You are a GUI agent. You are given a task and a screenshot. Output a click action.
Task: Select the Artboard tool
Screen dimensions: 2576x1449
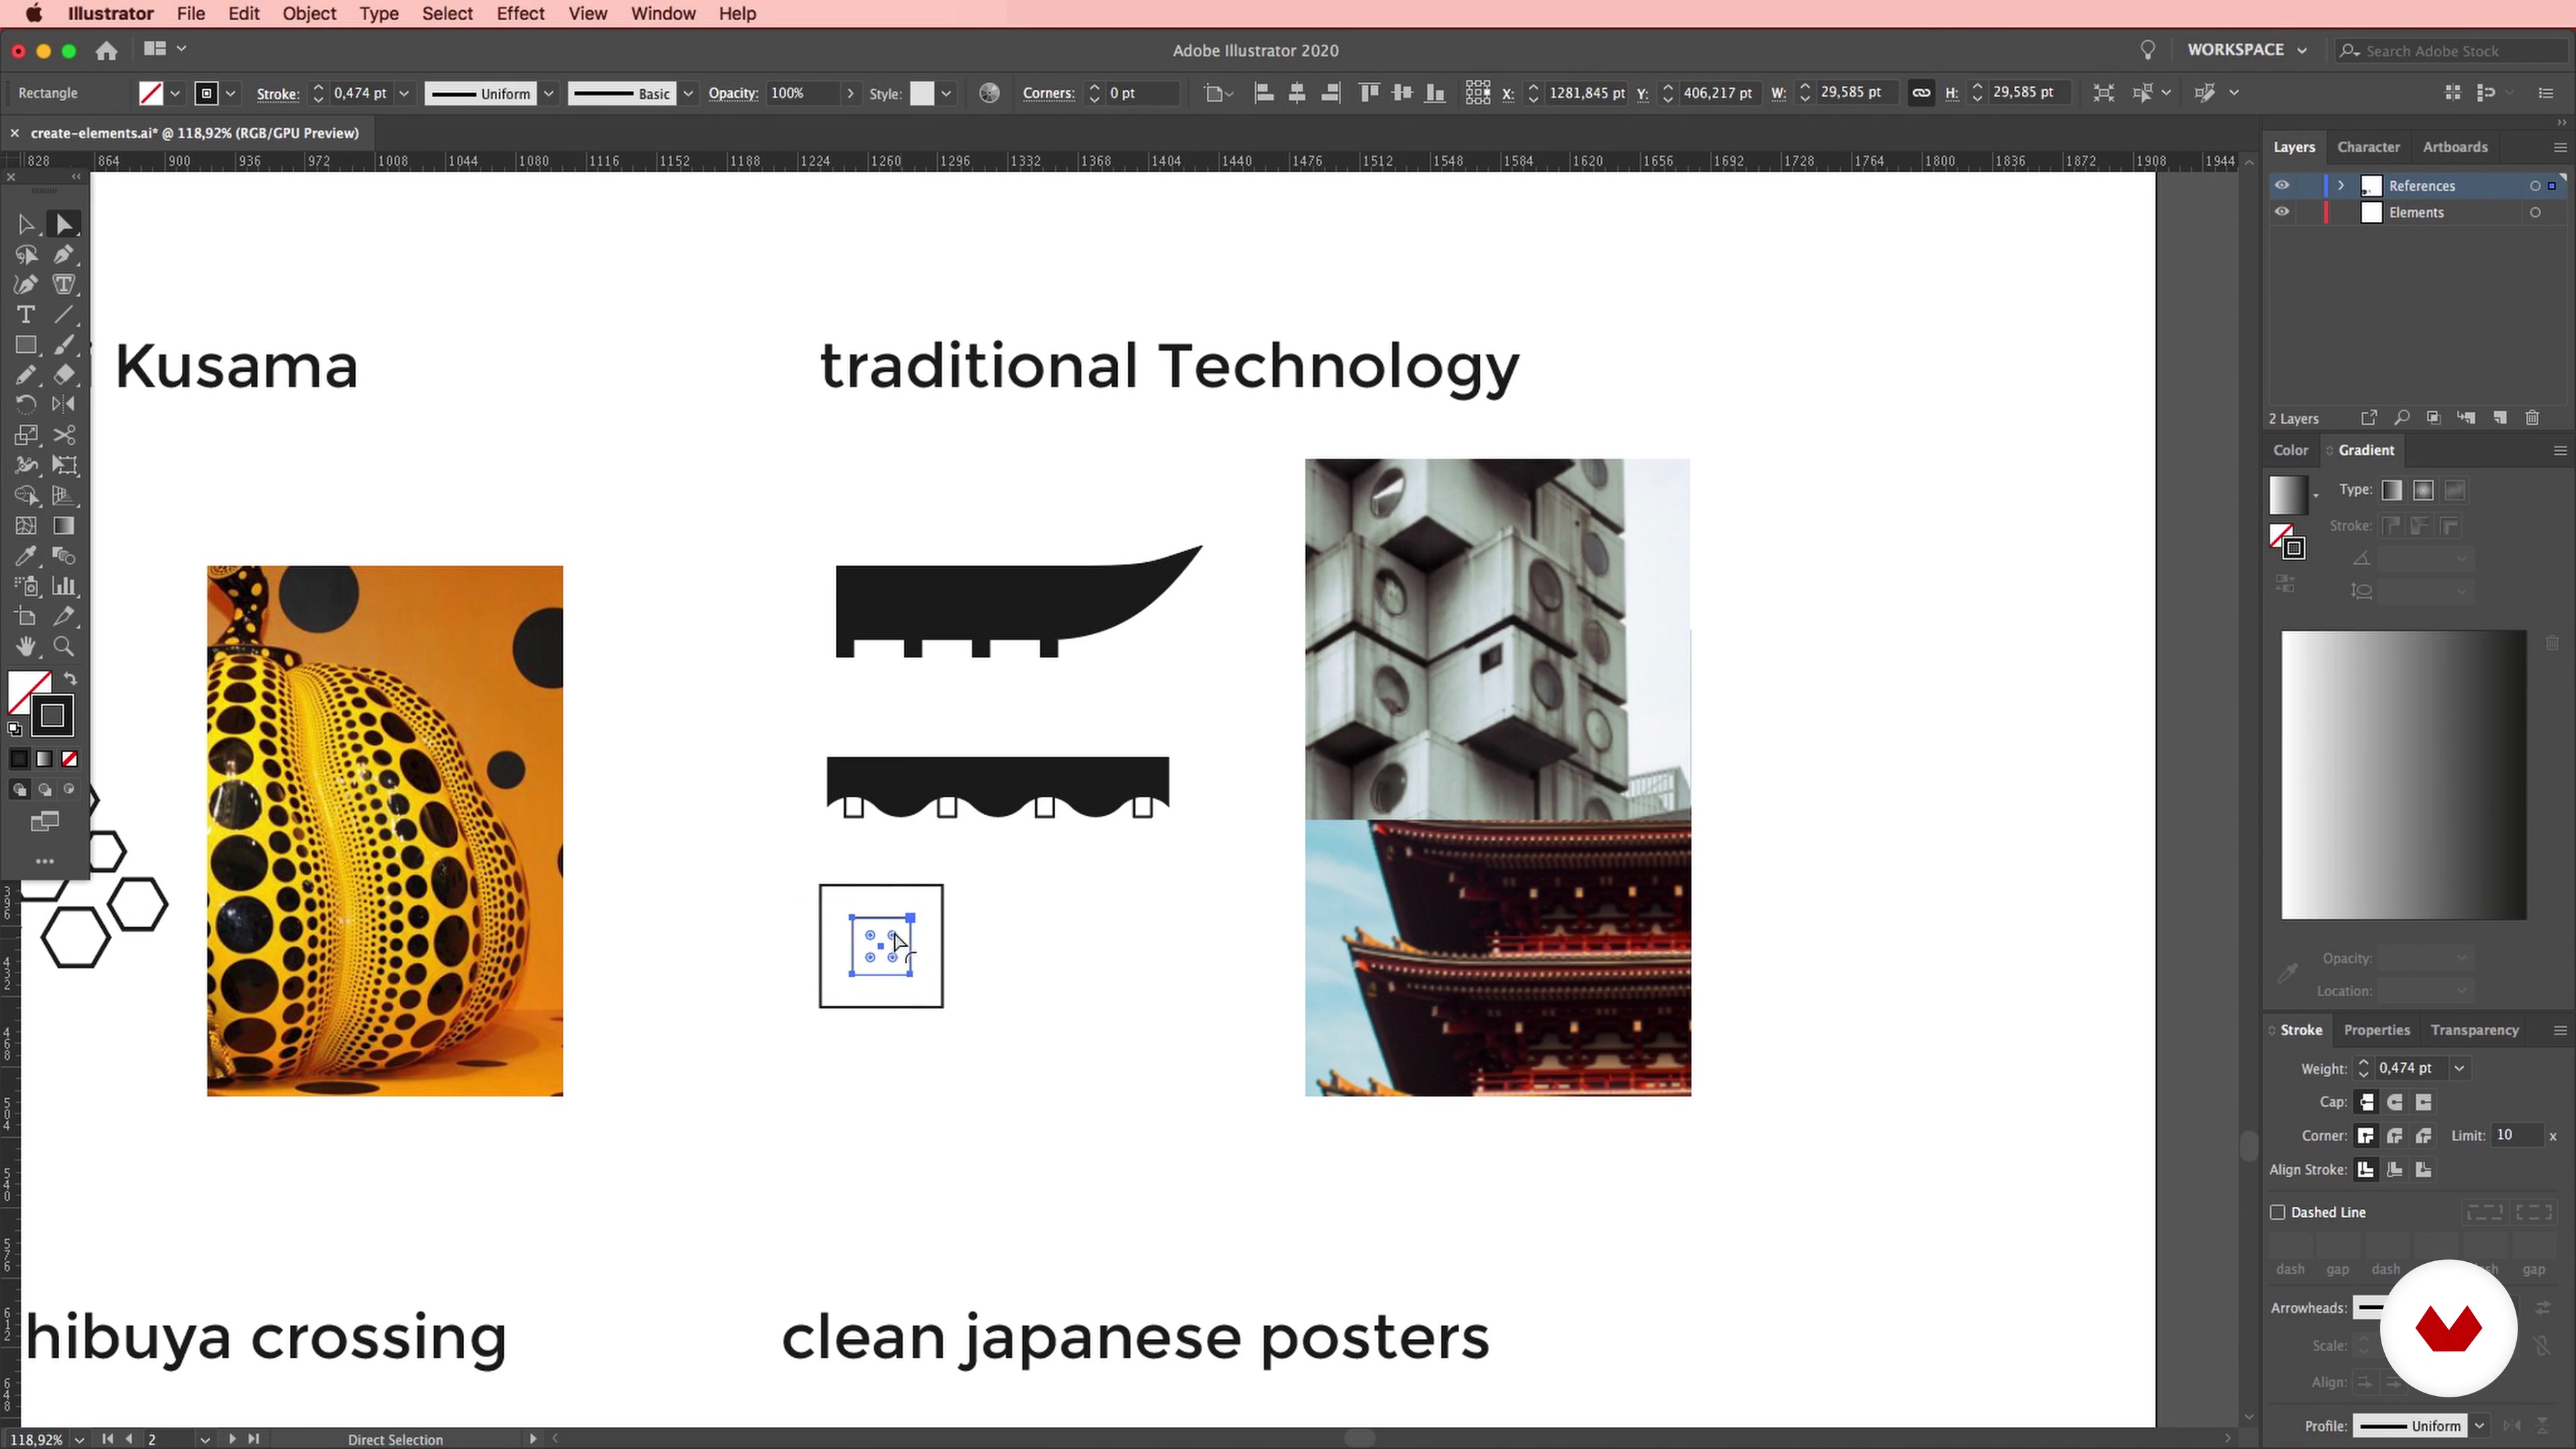(26, 617)
